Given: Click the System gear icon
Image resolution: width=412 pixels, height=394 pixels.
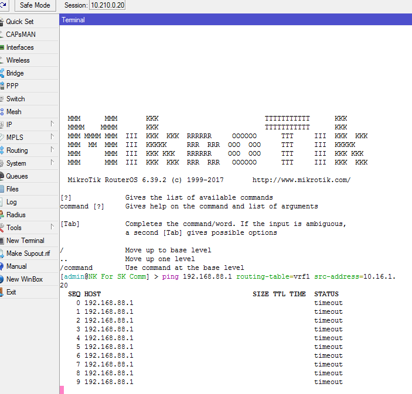Looking at the screenshot, I should coord(2,163).
